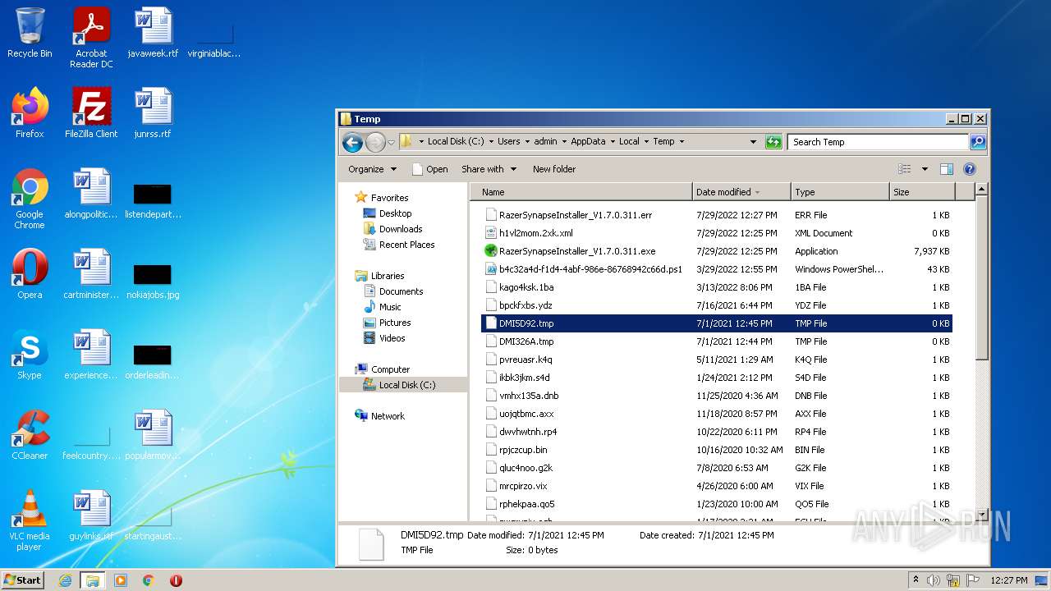Click in the Search Temp field
Viewport: 1051px width, 591px height.
point(878,142)
